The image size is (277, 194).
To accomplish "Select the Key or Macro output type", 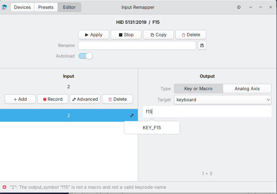I will point(198,89).
